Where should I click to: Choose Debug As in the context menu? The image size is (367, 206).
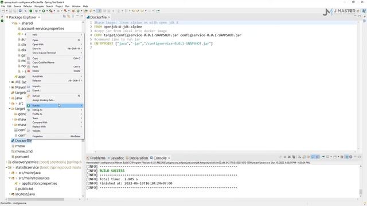coord(54,110)
